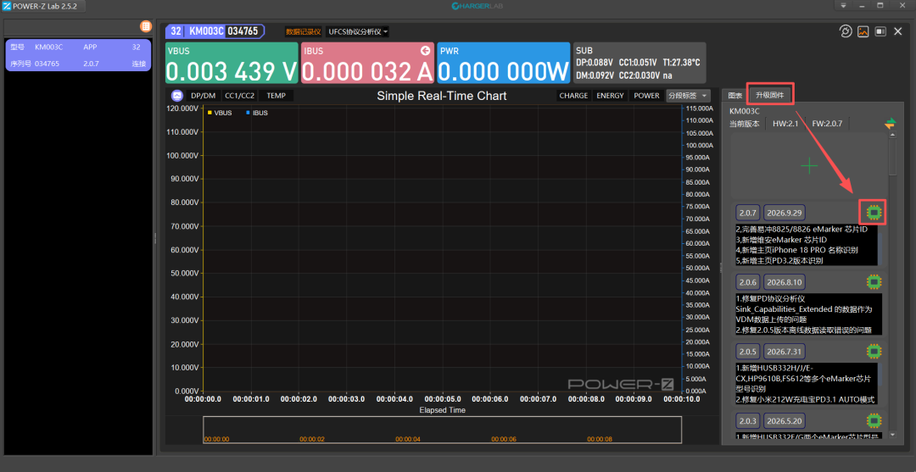This screenshot has height=472, width=916.
Task: Click the firmware list scroll-down arrow
Action: click(x=892, y=435)
